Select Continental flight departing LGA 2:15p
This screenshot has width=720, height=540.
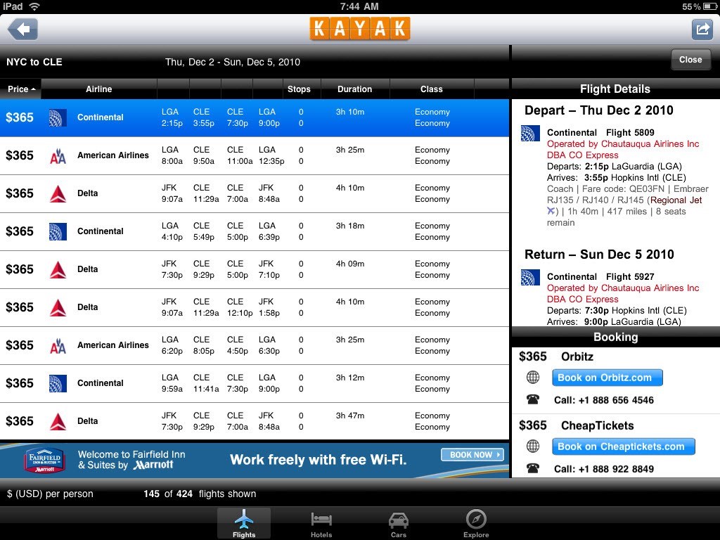tap(255, 117)
